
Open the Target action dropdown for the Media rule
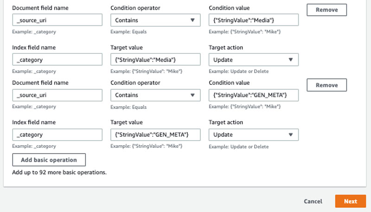pyautogui.click(x=254, y=60)
